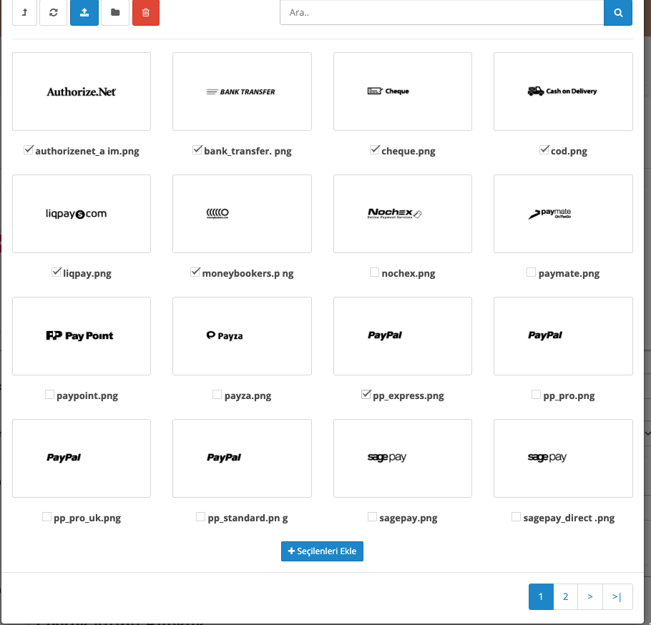
Task: Select sagepay thumbnail above sagepay_direct.png
Action: (x=563, y=458)
